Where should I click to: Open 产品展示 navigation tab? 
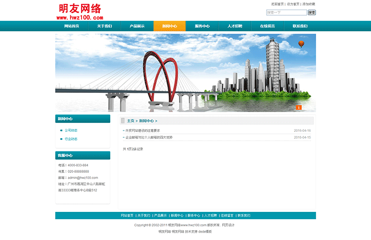137,26
